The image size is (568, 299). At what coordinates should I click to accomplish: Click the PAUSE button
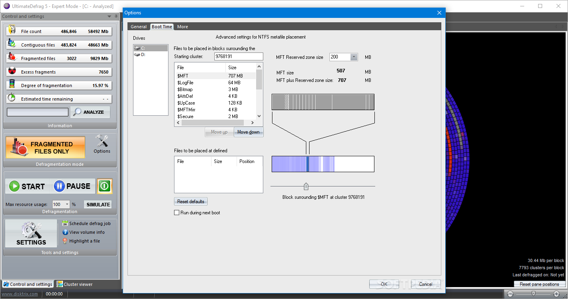pos(72,186)
